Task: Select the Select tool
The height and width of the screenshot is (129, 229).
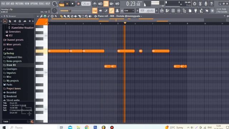Action: pos(83,16)
